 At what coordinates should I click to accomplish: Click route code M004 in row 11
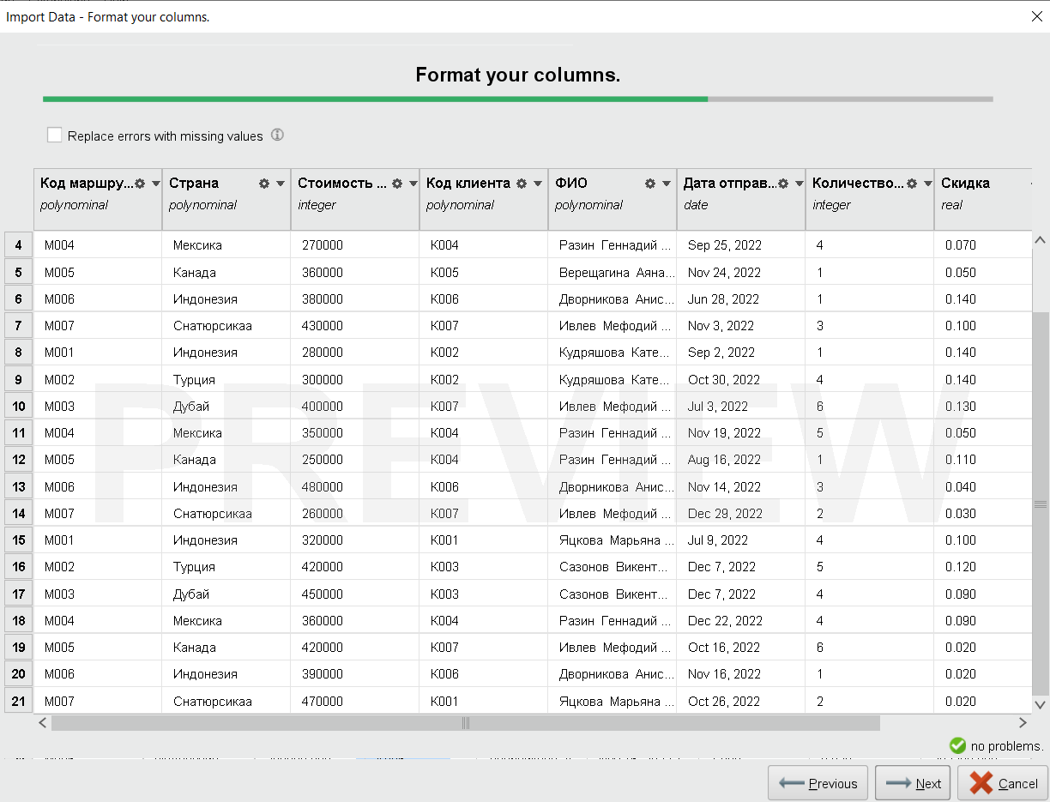[98, 433]
